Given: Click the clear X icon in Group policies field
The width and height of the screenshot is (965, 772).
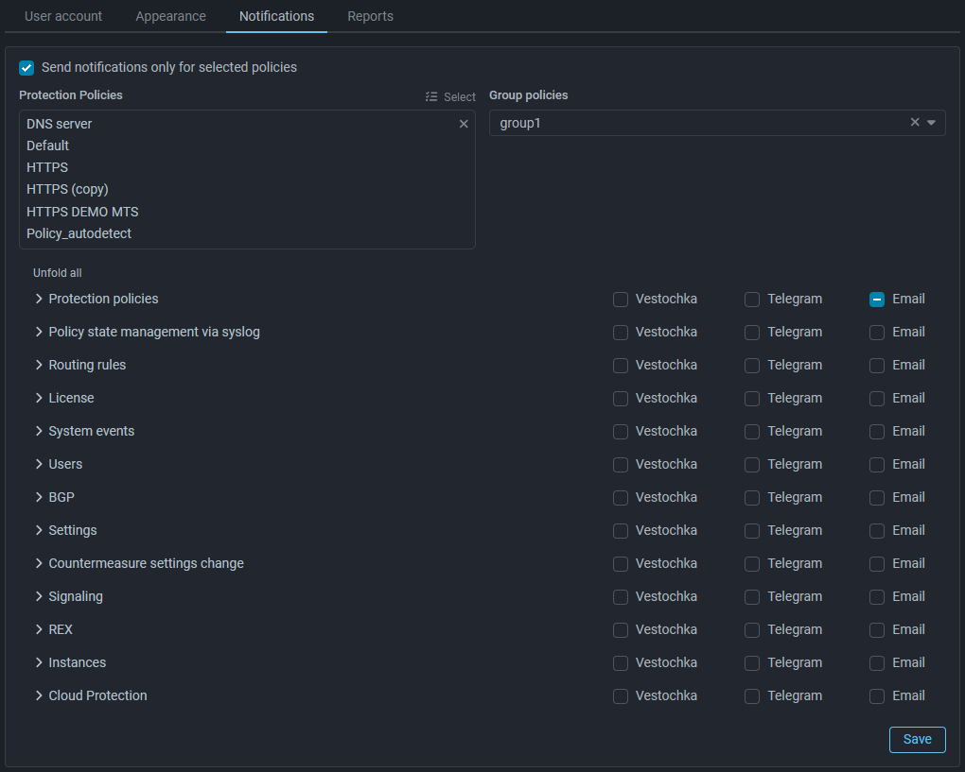Looking at the screenshot, I should tap(915, 122).
